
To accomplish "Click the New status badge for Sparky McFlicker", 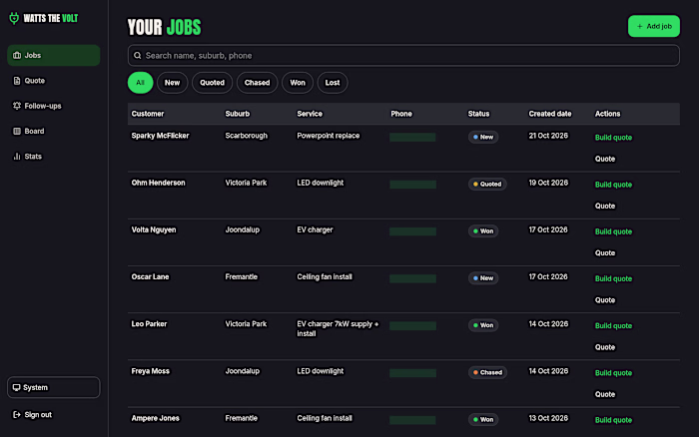I will (483, 138).
